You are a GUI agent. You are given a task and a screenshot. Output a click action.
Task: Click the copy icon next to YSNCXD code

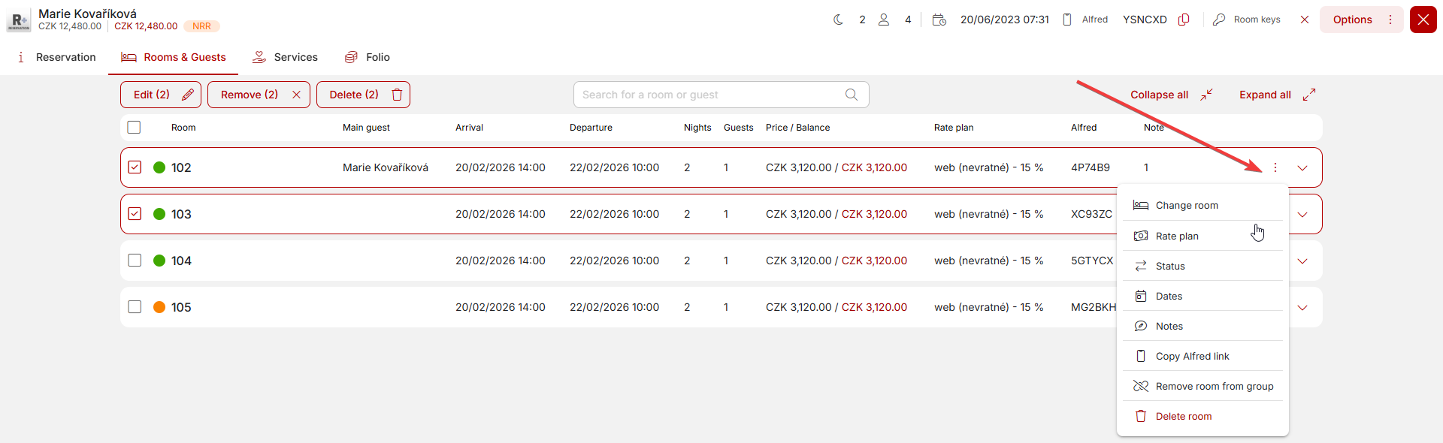pyautogui.click(x=1184, y=20)
